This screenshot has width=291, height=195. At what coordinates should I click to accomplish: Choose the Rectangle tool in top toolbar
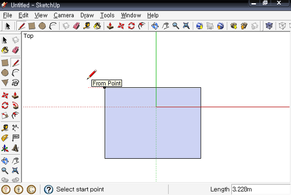(32, 26)
